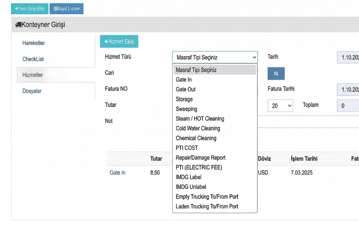359x239 pixels.
Task: Open the Gate In table link
Action: (118, 172)
